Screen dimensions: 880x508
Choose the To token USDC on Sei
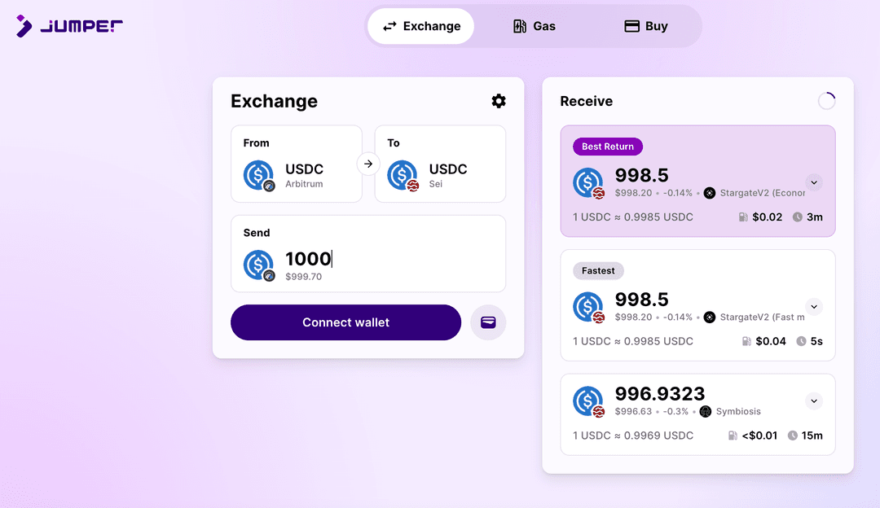(x=440, y=164)
